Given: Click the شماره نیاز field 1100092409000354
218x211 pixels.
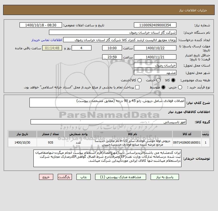Looking at the screenshot, I should point(155,25).
